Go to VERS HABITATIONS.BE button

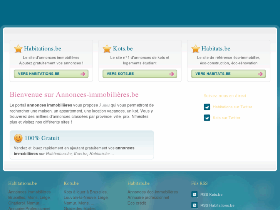[x=51, y=74]
